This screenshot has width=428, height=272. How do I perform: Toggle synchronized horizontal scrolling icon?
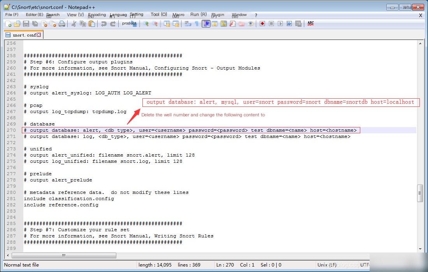176,24
